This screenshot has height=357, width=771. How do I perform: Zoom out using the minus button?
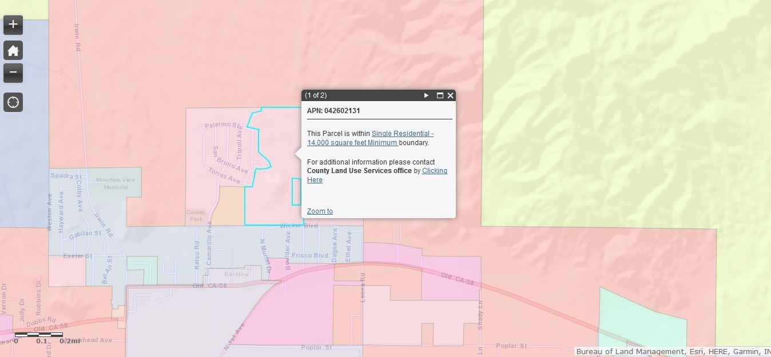[13, 73]
